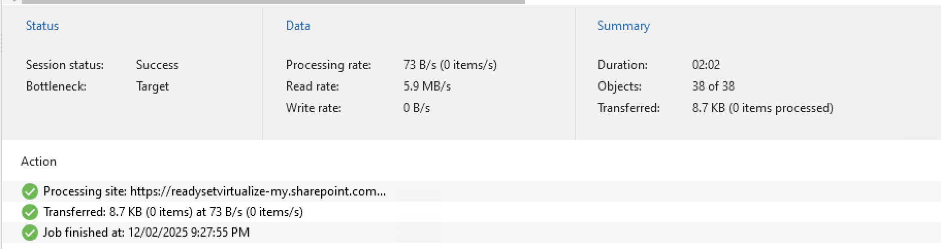941x249 pixels.
Task: Click the green check icon beside Transferred row
Action: [x=30, y=212]
